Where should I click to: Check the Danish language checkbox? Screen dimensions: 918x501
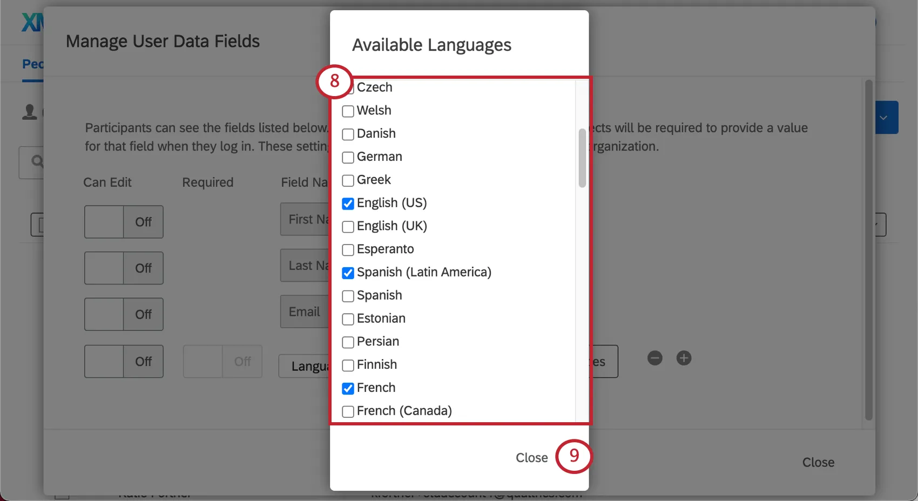pyautogui.click(x=347, y=134)
